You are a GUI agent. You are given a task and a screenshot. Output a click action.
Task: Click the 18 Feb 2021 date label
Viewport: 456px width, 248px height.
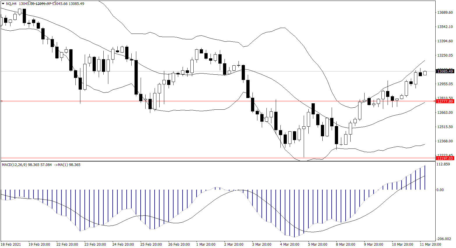[x=11, y=244]
